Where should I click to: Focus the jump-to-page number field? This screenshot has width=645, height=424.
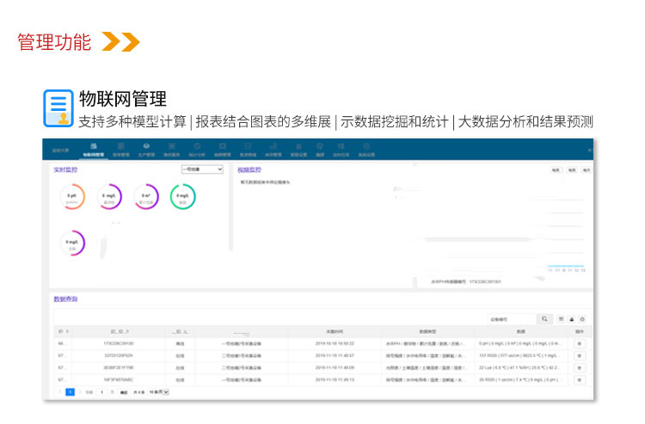point(101,392)
